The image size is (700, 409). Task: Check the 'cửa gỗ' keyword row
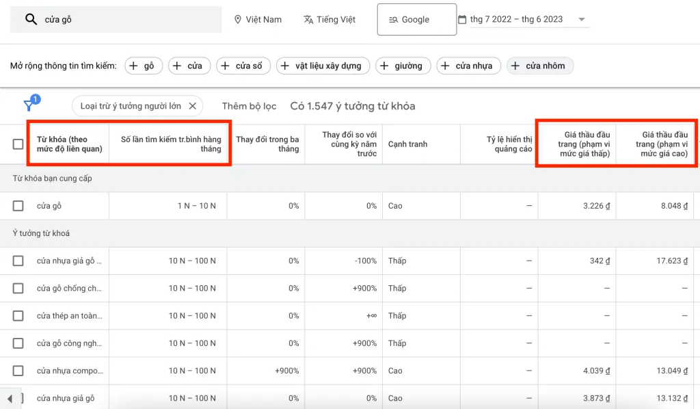[18, 206]
